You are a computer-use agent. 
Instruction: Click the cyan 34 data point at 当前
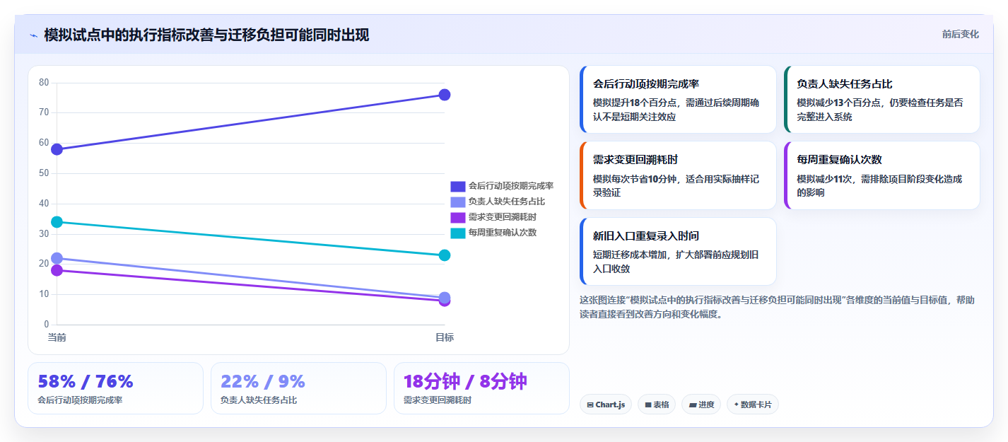point(57,222)
